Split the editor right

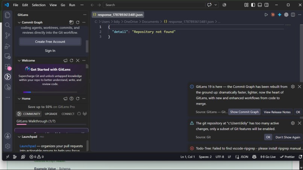(x=293, y=15)
